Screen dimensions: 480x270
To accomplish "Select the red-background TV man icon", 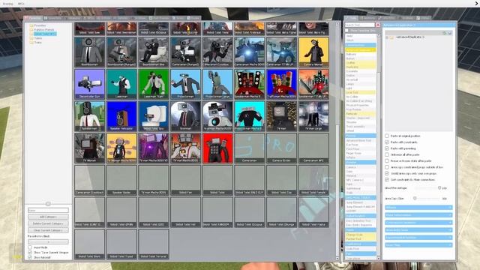I will pos(217,148).
